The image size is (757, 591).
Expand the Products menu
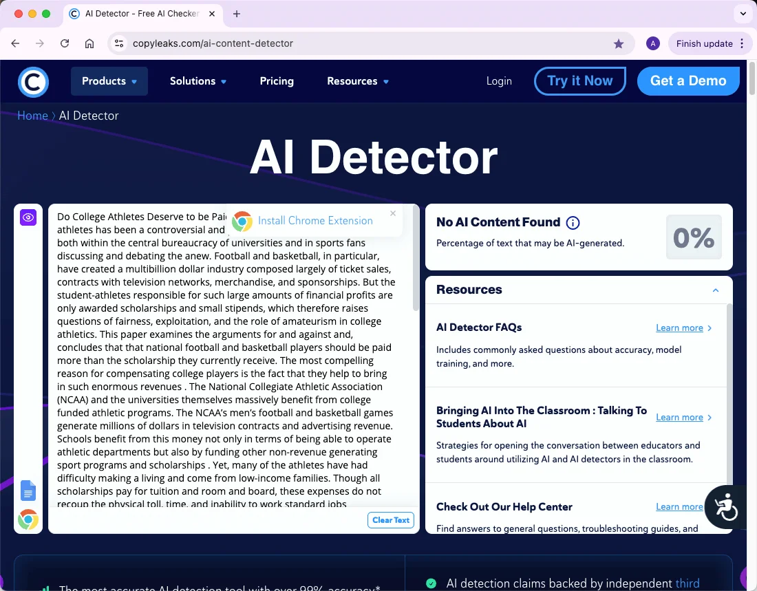(x=109, y=81)
